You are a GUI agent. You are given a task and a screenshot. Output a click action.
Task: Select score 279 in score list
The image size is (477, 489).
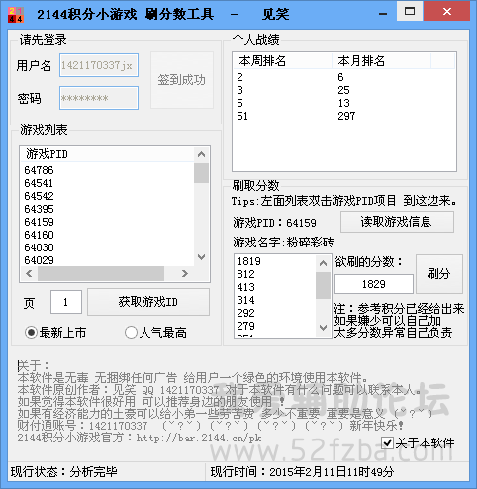[246, 326]
